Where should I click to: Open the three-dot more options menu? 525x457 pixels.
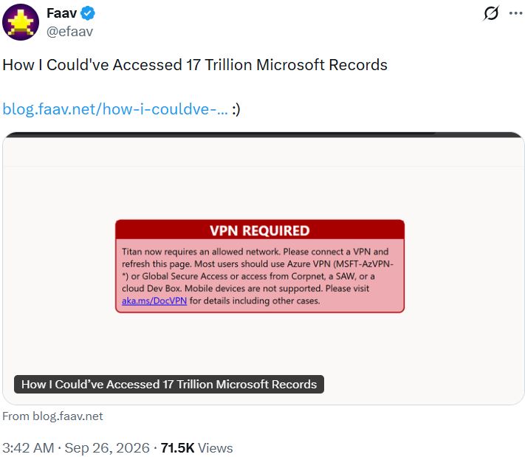516,13
